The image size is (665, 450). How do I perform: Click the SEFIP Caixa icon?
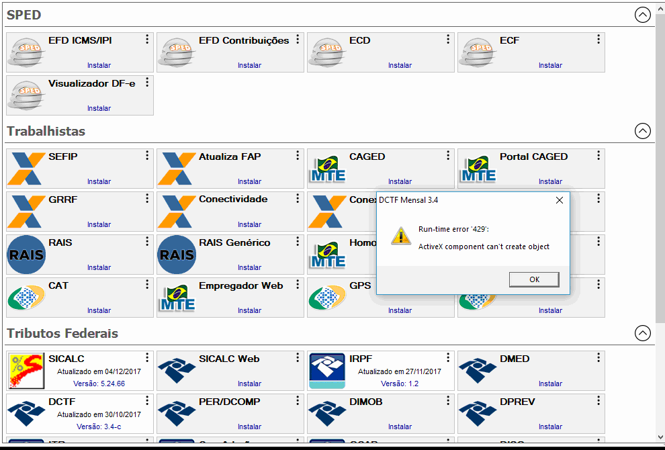pos(27,169)
